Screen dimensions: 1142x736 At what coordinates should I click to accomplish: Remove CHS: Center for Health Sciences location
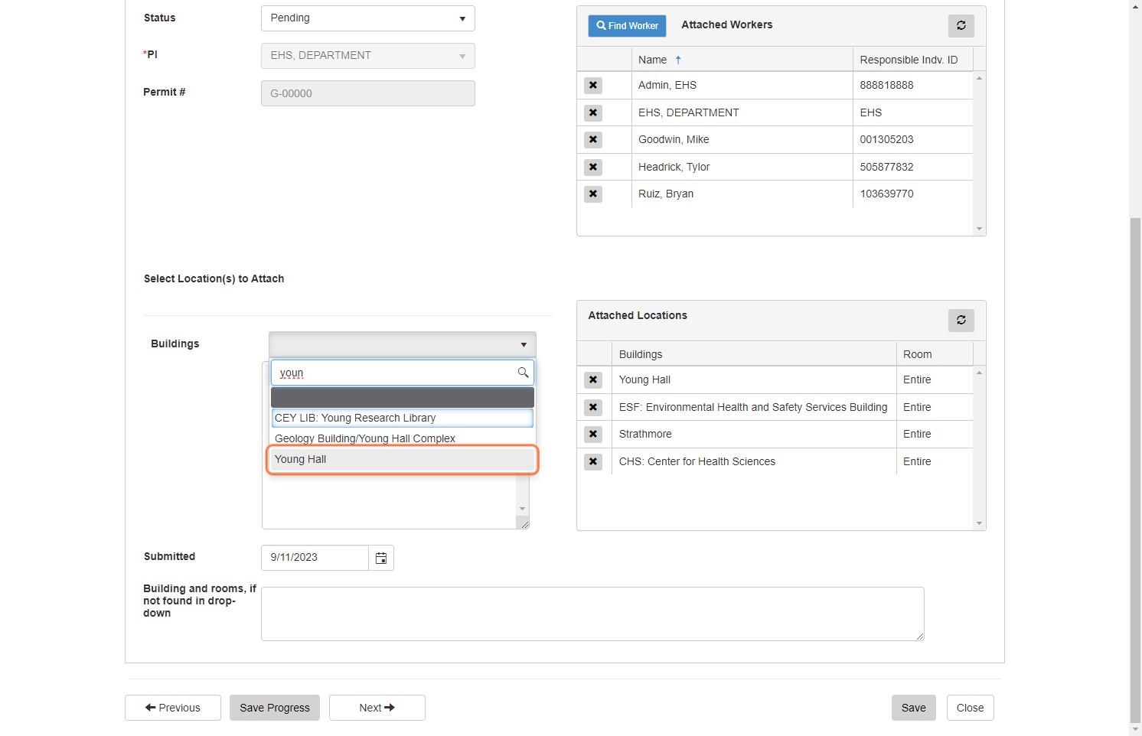pyautogui.click(x=593, y=462)
